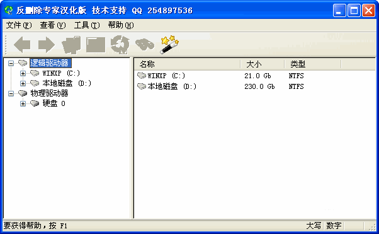Click the forward arrow toolbar icon
The height and width of the screenshot is (234, 379).
pos(47,45)
